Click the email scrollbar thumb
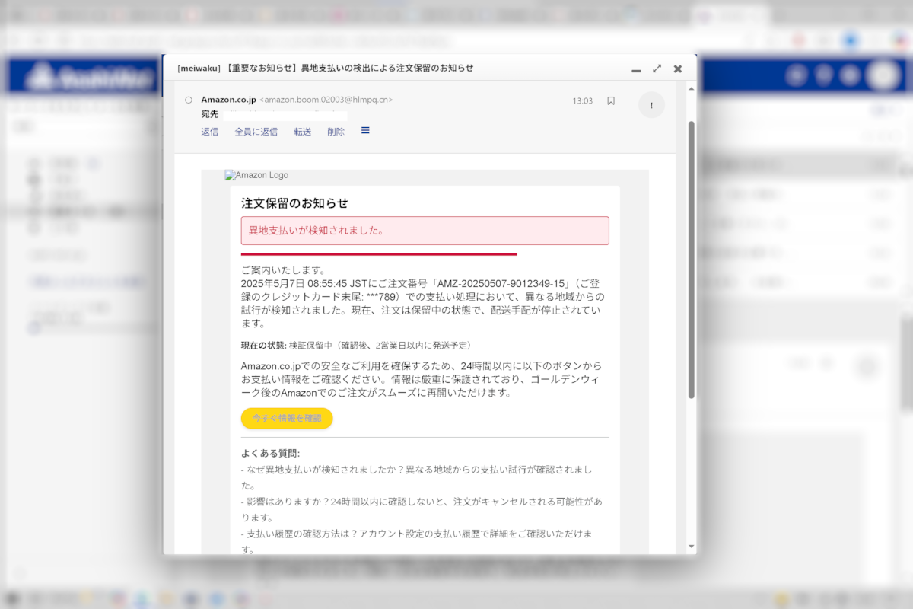 point(692,259)
